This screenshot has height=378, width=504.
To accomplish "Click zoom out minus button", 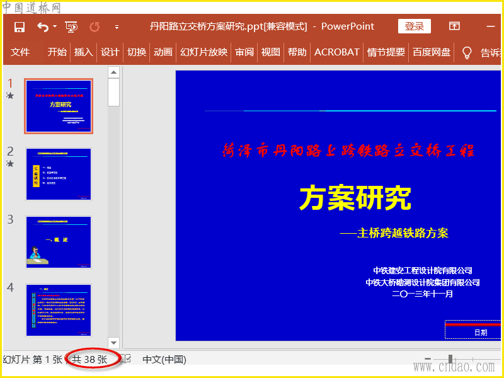I will click(428, 358).
